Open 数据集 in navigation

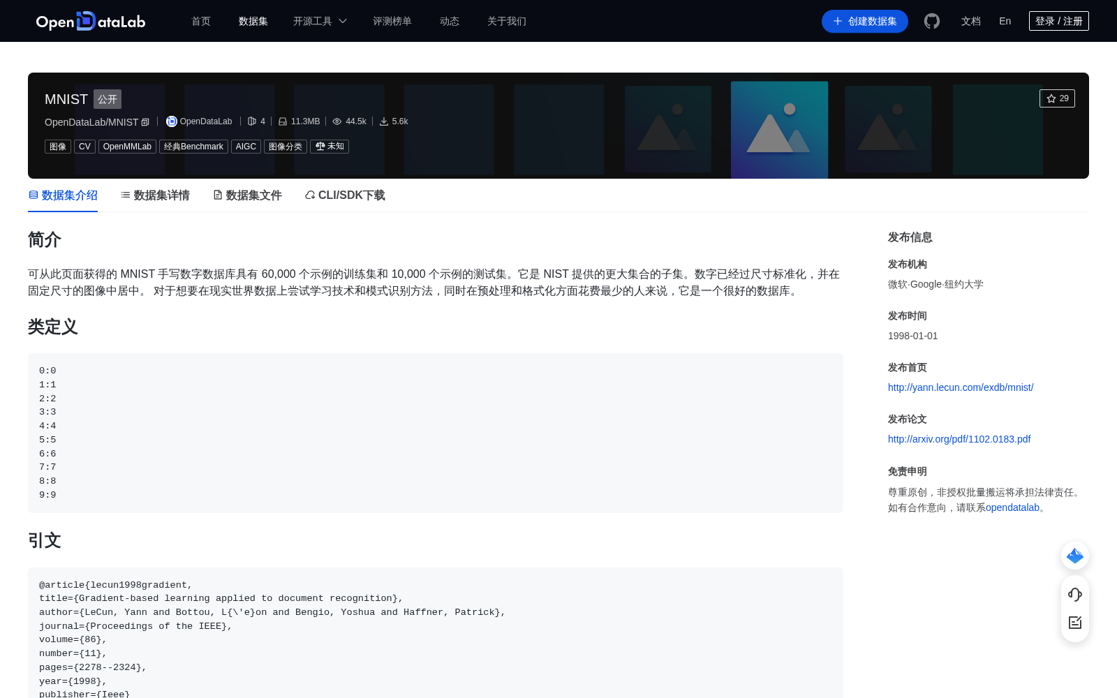(x=253, y=21)
